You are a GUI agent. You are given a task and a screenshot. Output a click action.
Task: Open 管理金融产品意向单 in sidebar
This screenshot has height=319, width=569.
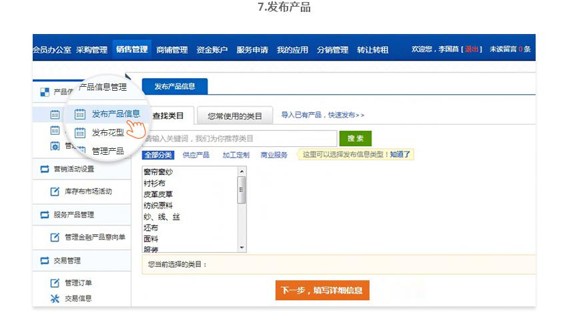(x=95, y=237)
